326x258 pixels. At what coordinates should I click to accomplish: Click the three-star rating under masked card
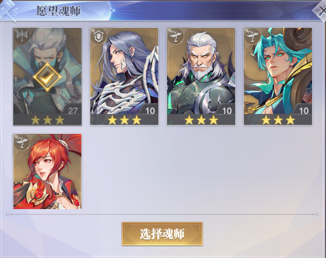pyautogui.click(x=47, y=120)
